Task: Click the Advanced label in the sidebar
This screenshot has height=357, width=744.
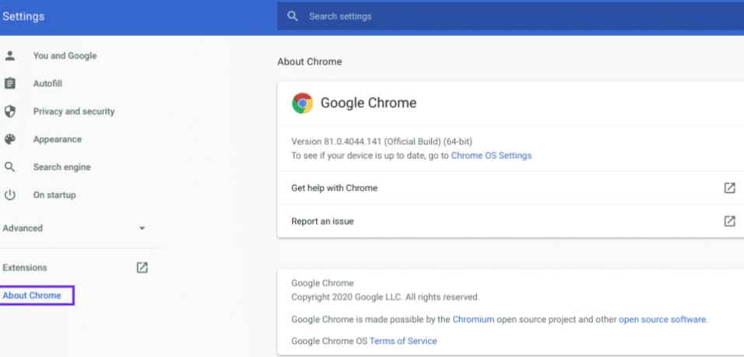Action: click(23, 229)
